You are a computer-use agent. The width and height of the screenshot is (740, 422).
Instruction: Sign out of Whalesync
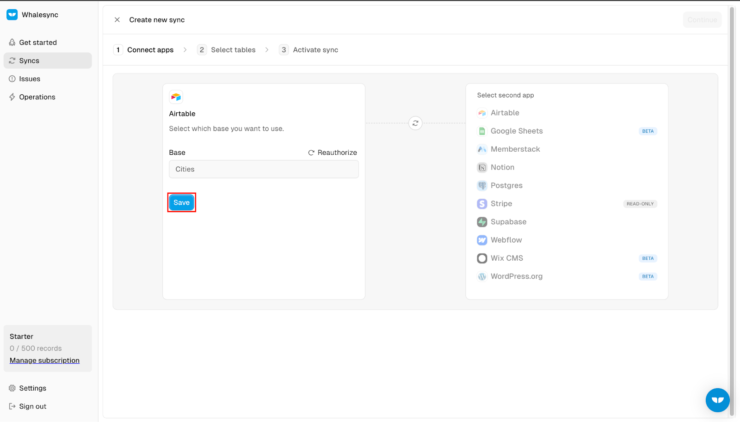pyautogui.click(x=48, y=406)
